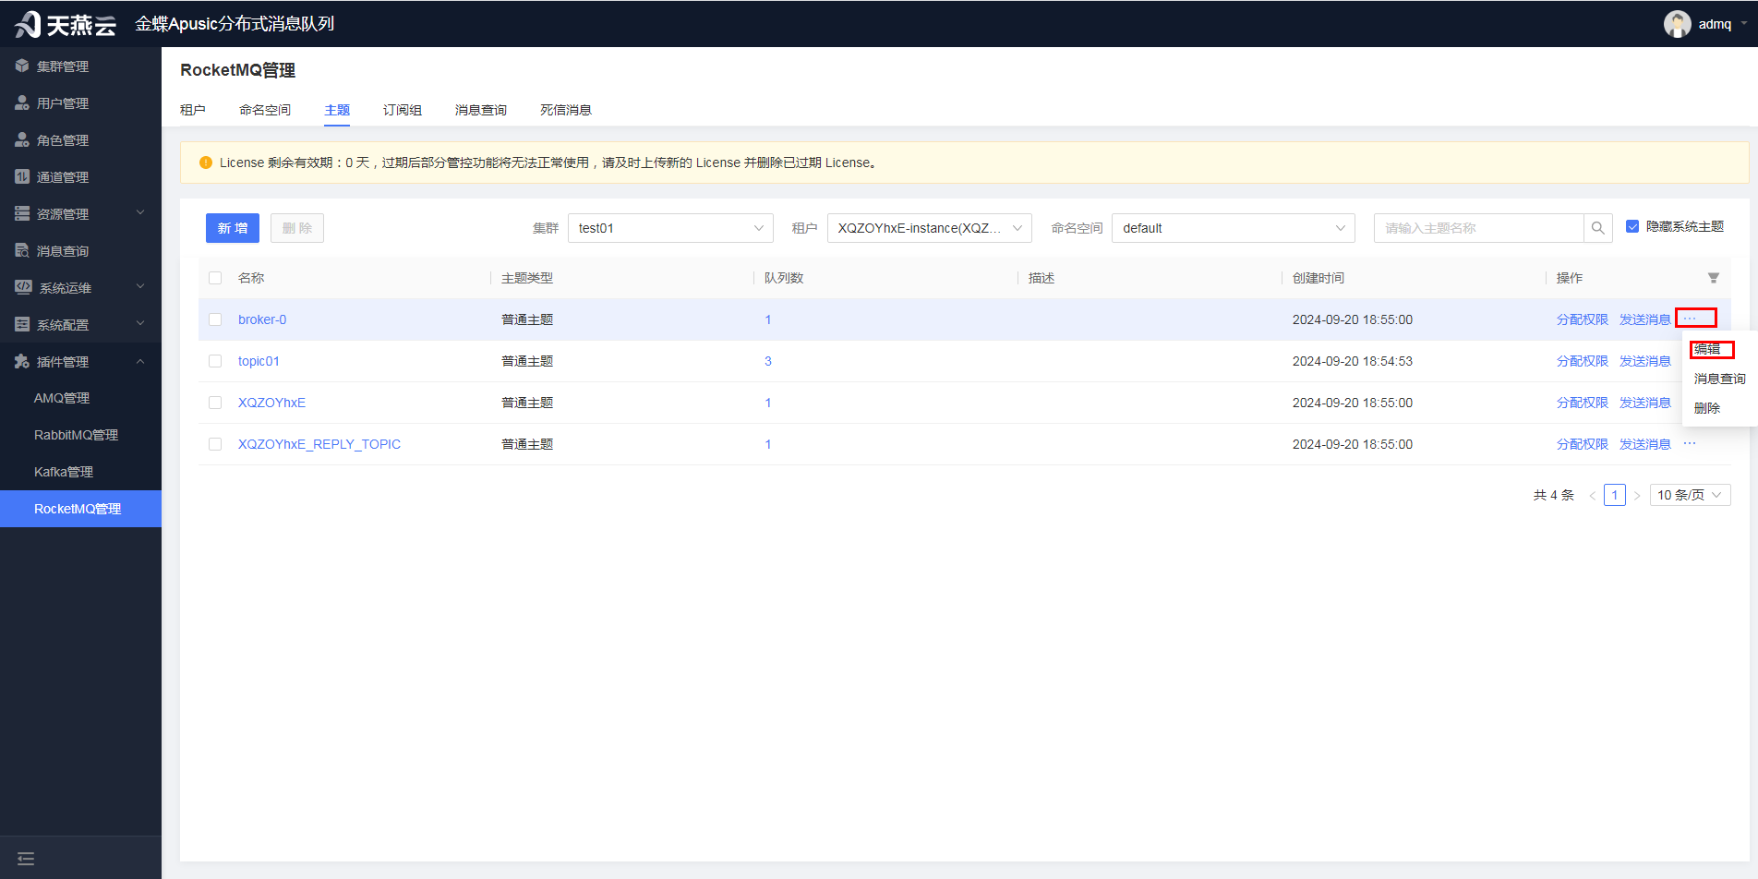This screenshot has height=879, width=1758.
Task: Select the XQZOYhxE row checkbox
Action: coord(215,403)
